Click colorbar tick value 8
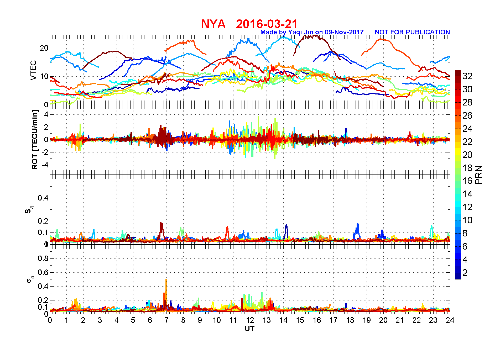Image resolution: width=500 pixels, height=349 pixels. coord(465,233)
